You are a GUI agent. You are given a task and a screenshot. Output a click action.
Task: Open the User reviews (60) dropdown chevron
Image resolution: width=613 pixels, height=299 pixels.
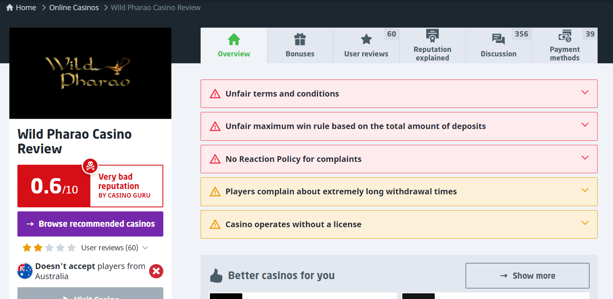coord(145,248)
